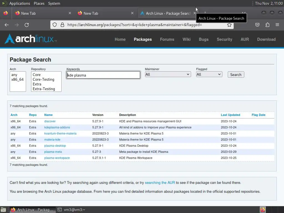Open the materia-kde package link

click(x=52, y=140)
